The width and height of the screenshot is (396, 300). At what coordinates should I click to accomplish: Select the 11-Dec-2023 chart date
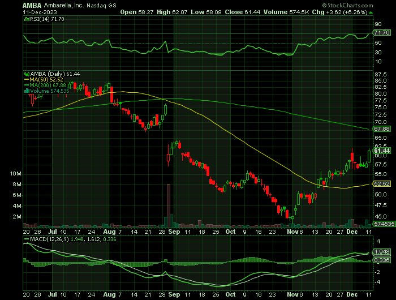pos(40,12)
